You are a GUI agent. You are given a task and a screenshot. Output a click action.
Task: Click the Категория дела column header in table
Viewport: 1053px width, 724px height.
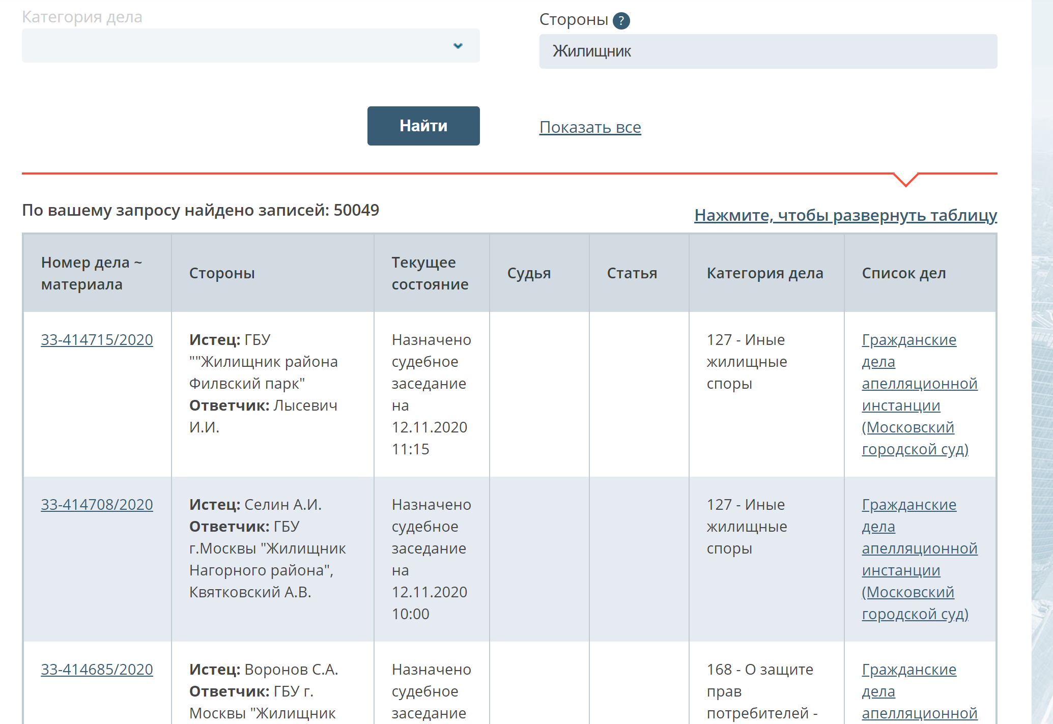point(766,273)
